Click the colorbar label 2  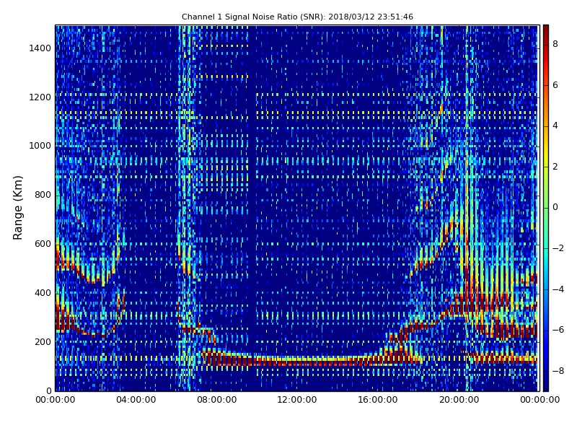click(555, 167)
